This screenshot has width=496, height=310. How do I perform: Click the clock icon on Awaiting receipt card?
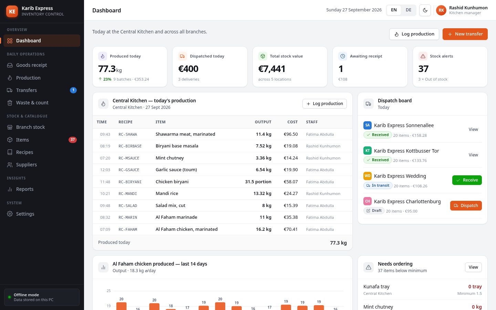[x=343, y=56]
